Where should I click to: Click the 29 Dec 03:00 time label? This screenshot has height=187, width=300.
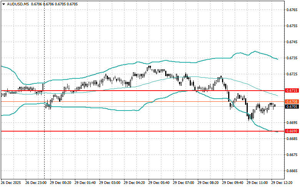coord(109,183)
